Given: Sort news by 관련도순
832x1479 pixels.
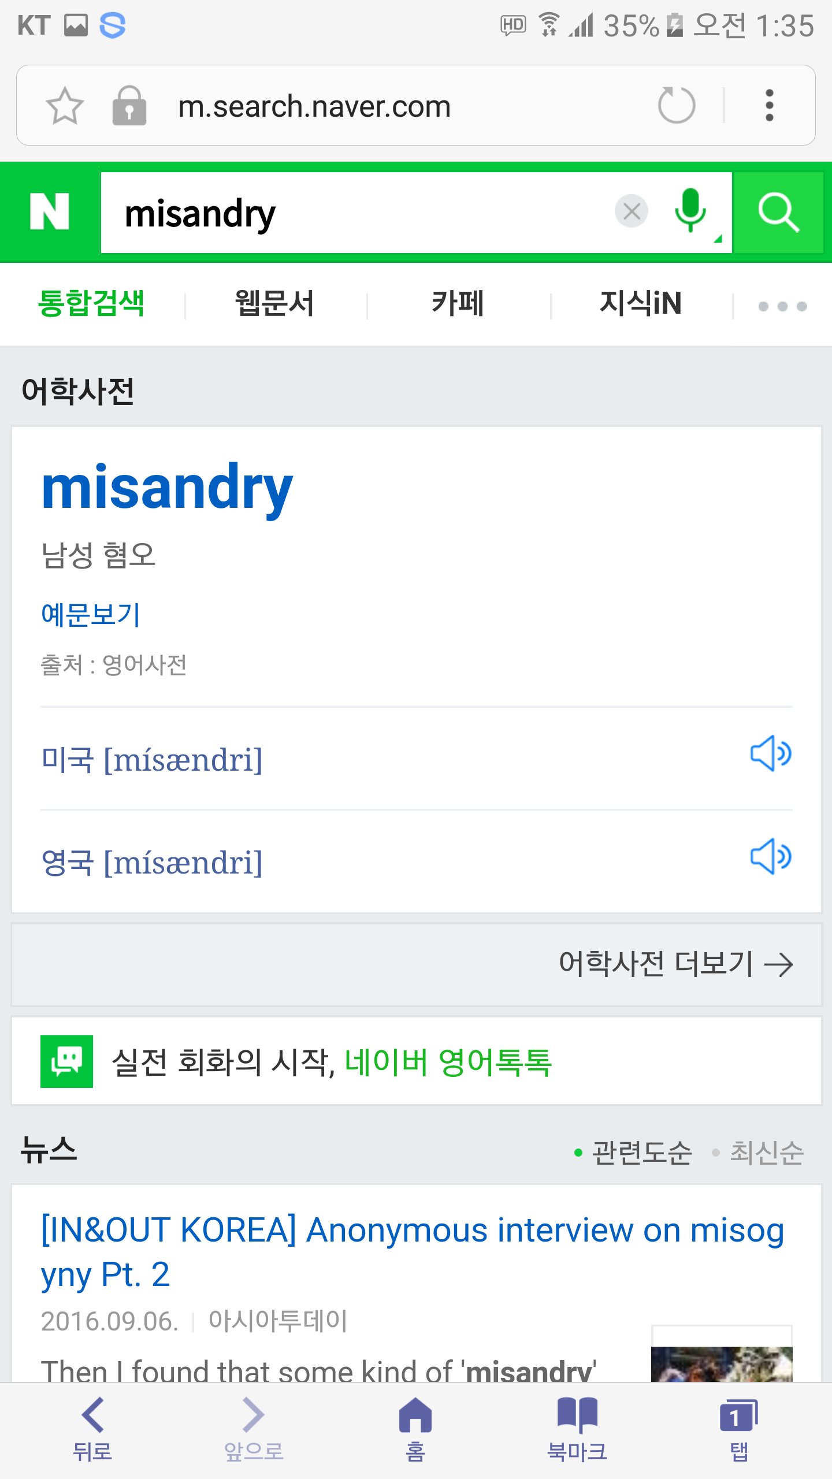Looking at the screenshot, I should click(x=641, y=1153).
